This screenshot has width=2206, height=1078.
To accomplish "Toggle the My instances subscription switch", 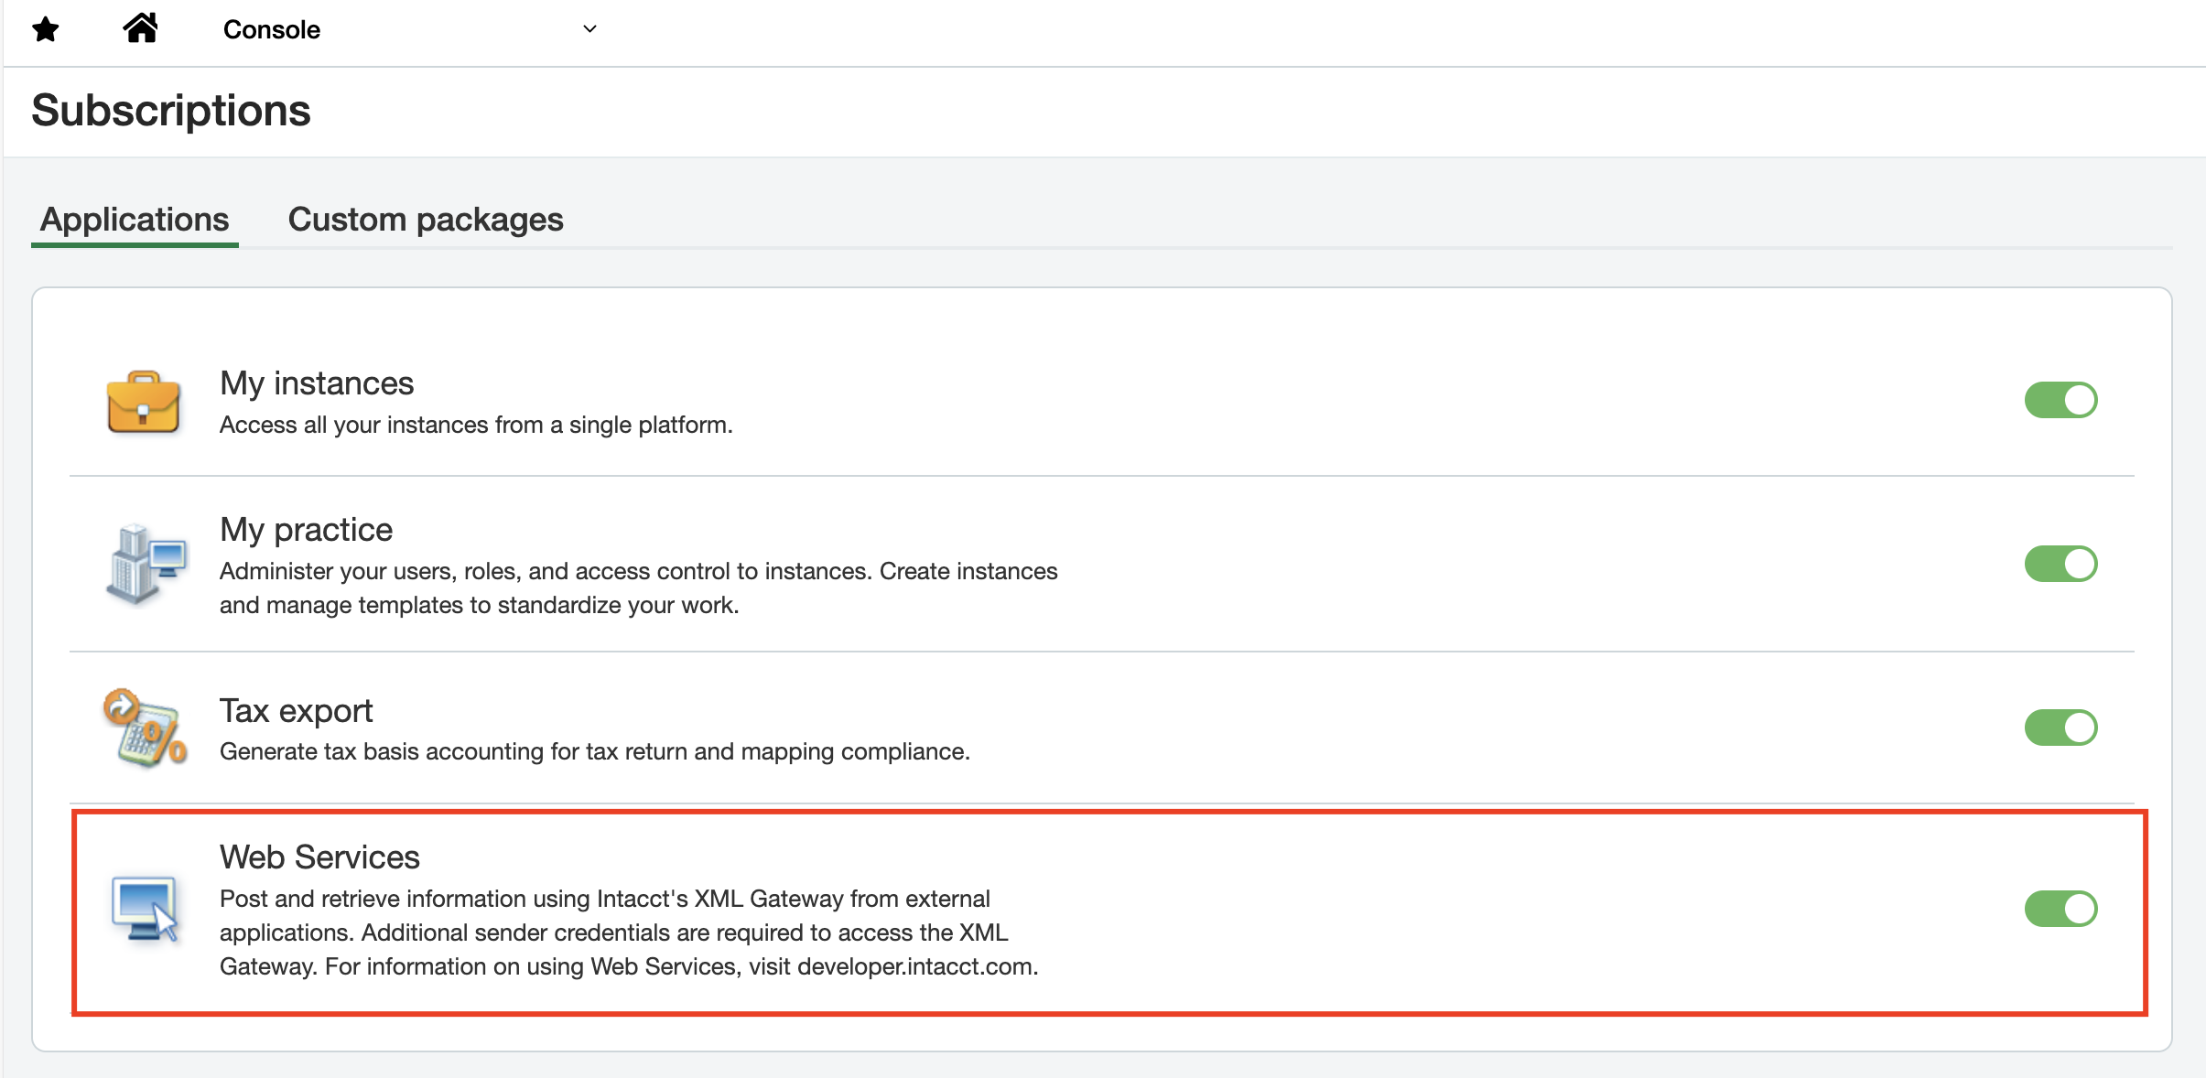I will (x=2060, y=400).
